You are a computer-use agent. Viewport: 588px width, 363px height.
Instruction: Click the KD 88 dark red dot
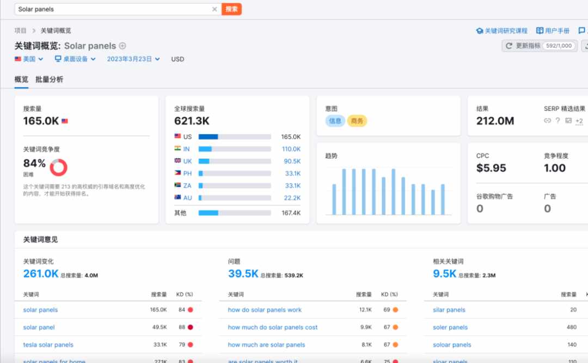pos(191,328)
